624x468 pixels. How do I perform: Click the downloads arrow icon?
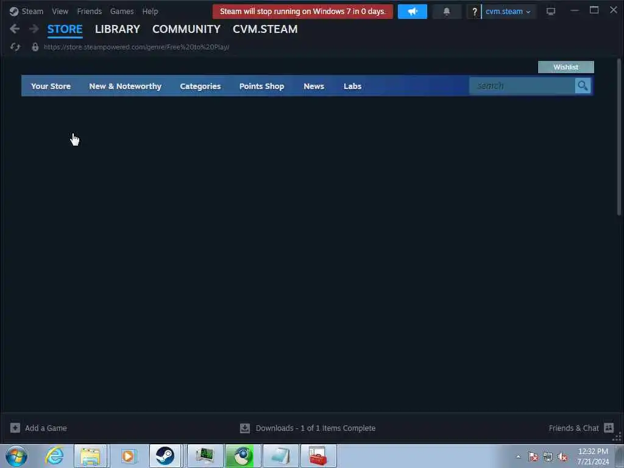[245, 428]
